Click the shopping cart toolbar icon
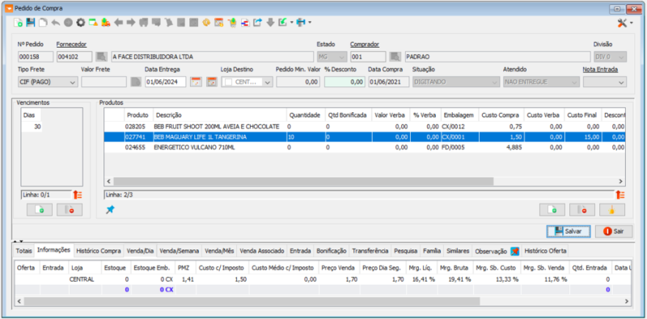This screenshot has width=647, height=319. pos(232,23)
